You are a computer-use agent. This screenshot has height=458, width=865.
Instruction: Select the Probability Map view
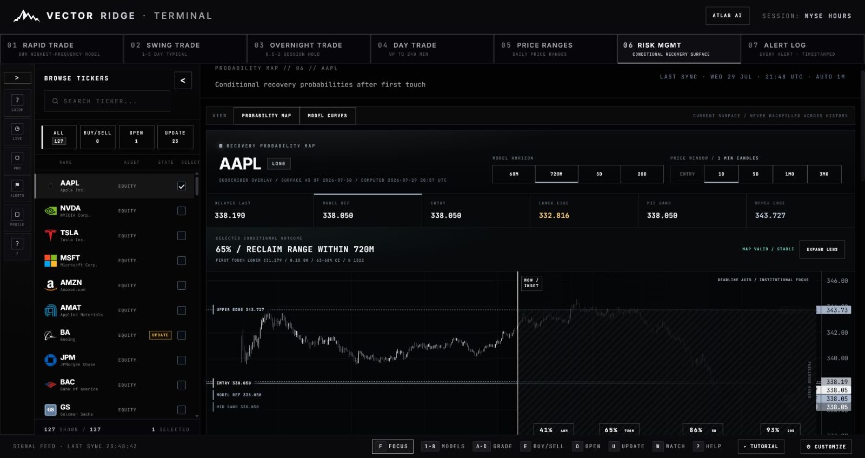click(267, 116)
